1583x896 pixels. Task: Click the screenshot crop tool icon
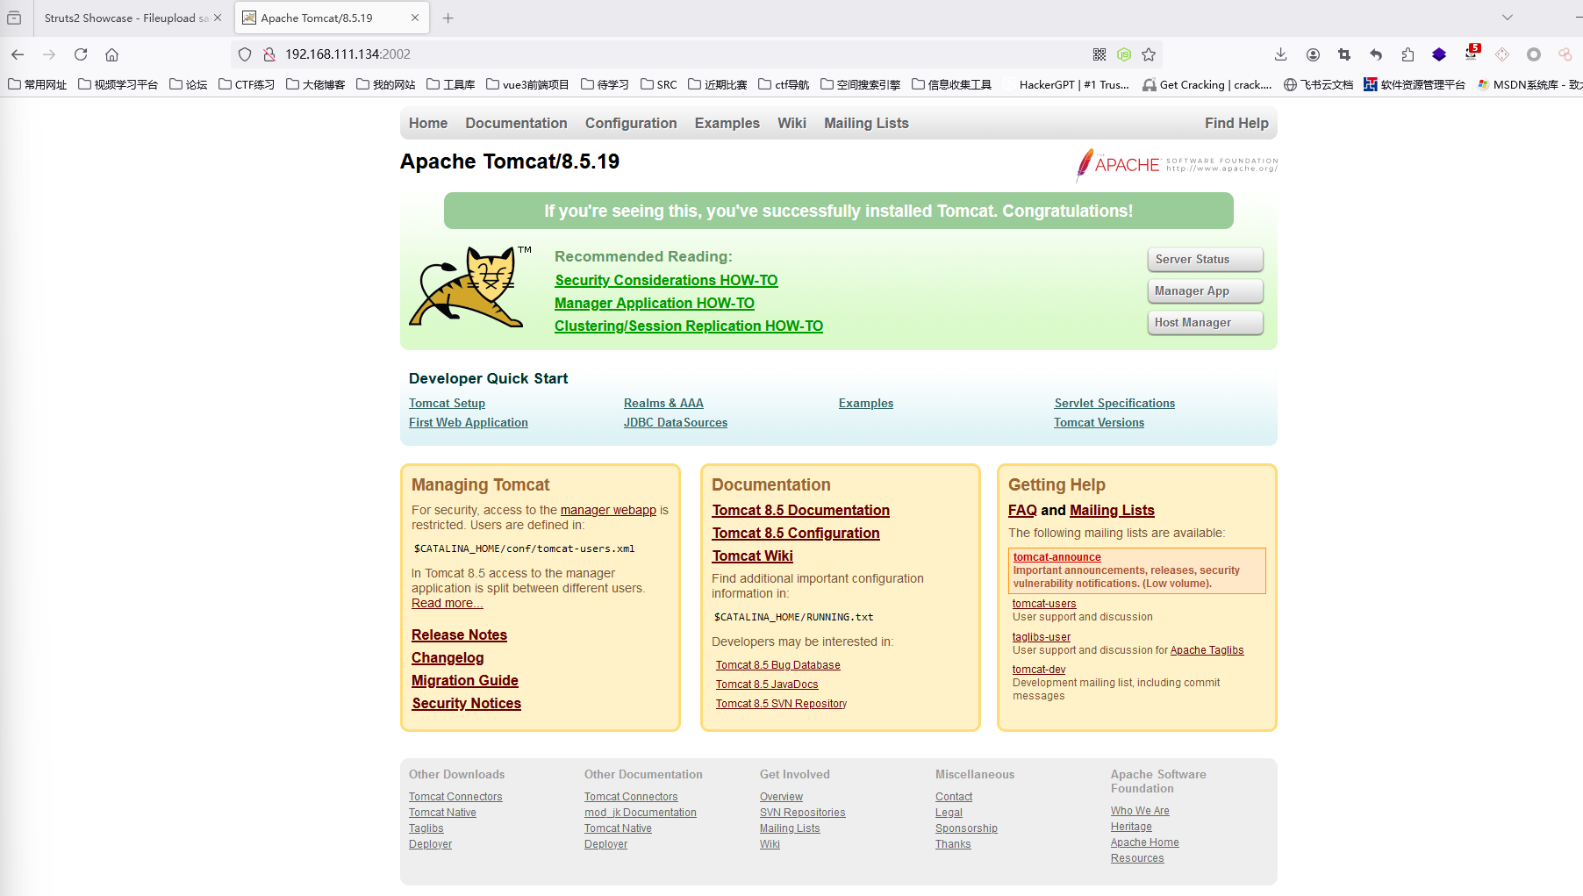[x=1344, y=54]
